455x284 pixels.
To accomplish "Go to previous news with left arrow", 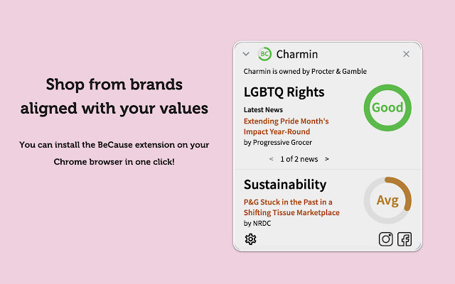I will pos(271,159).
